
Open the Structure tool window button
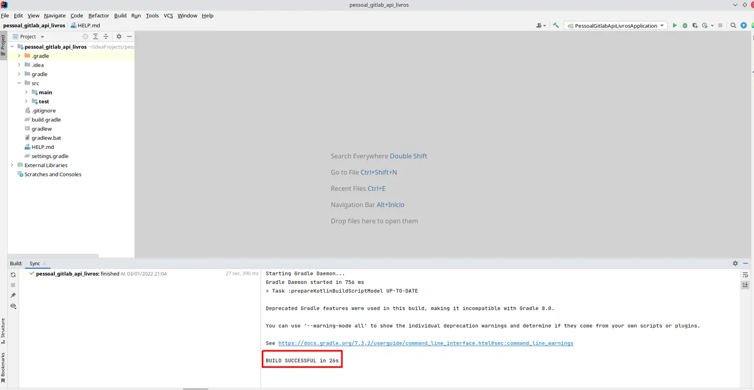point(3,331)
